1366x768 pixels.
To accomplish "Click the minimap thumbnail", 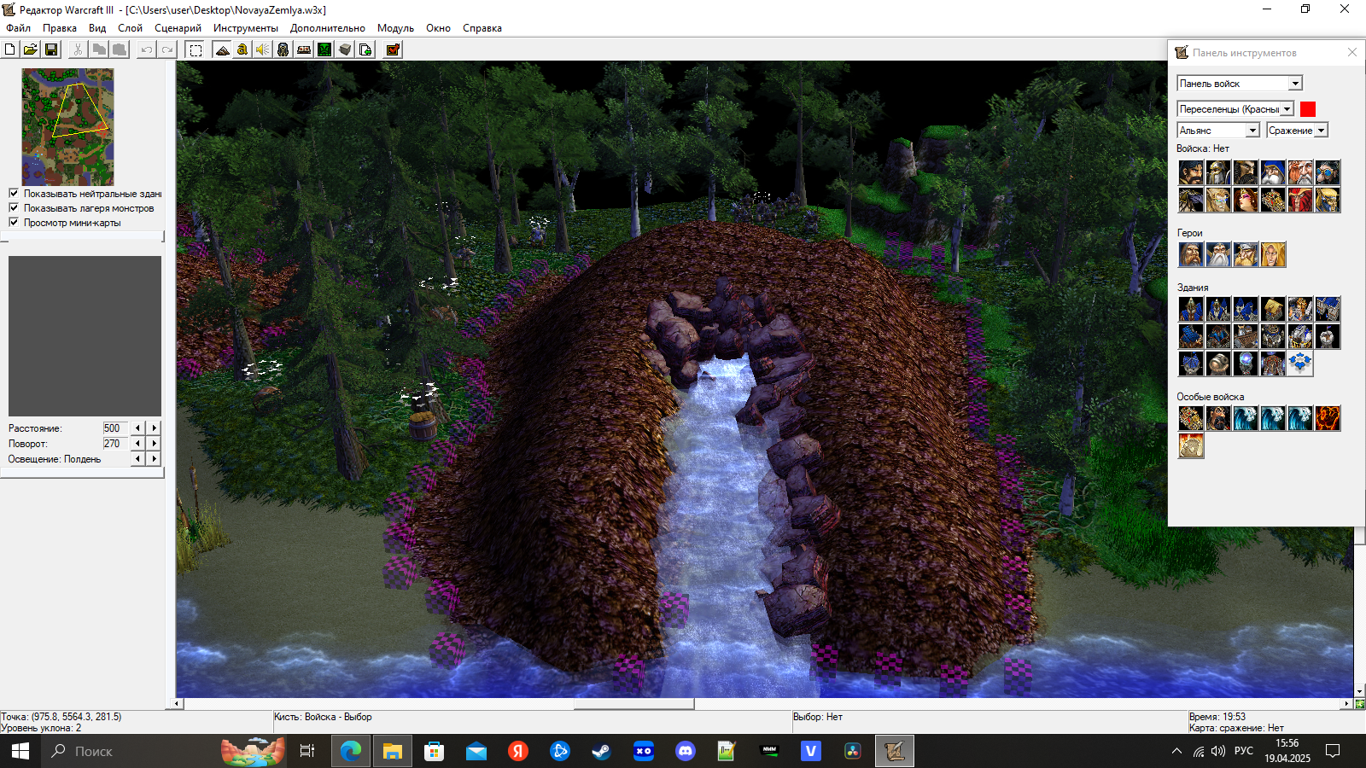I will click(67, 127).
